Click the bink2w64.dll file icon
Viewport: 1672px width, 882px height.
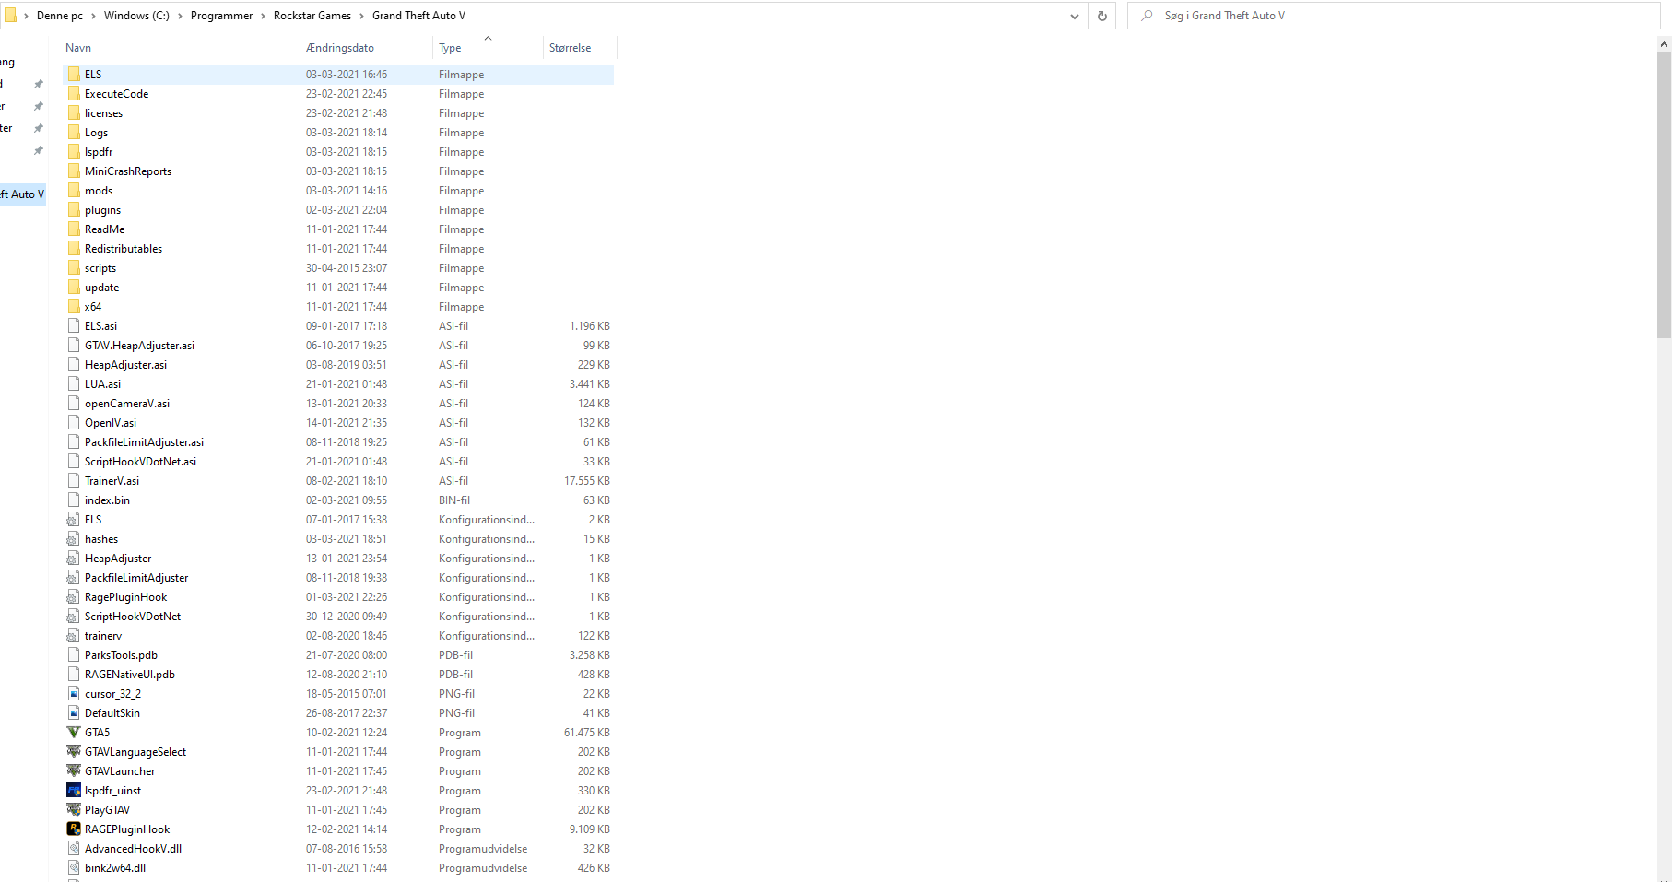tap(74, 867)
